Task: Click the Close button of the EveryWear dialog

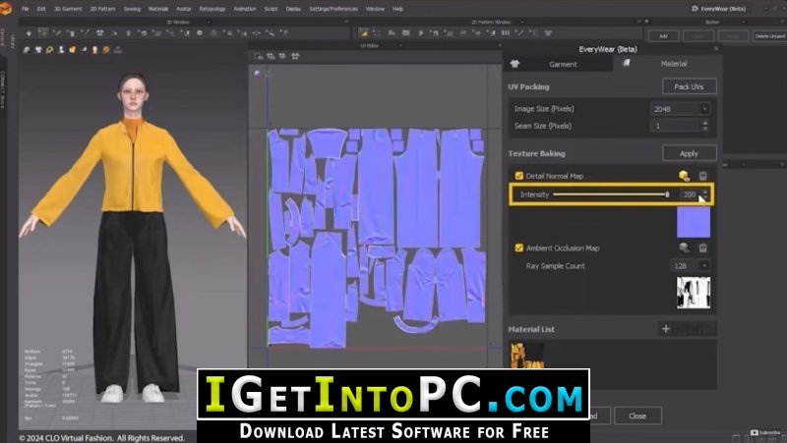Action: click(x=637, y=415)
